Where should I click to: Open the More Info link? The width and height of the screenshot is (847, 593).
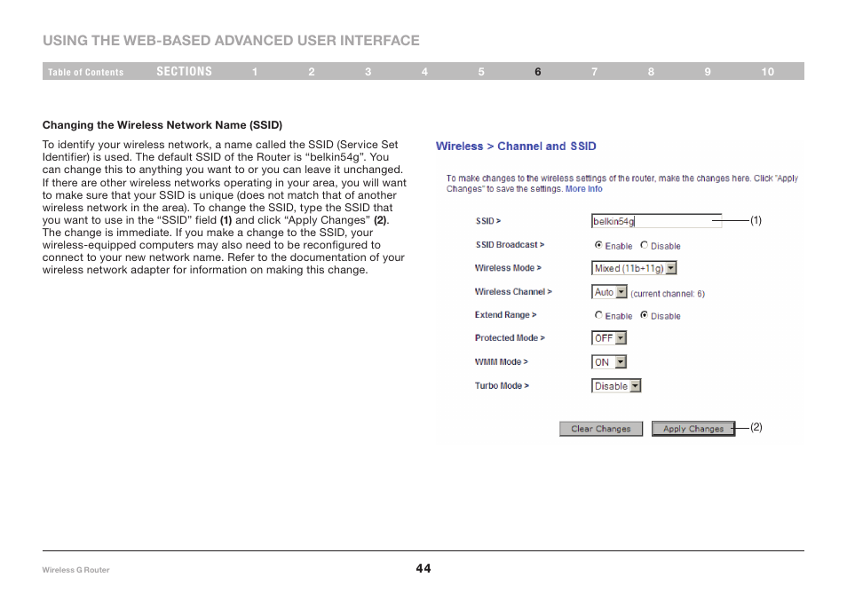tap(584, 189)
